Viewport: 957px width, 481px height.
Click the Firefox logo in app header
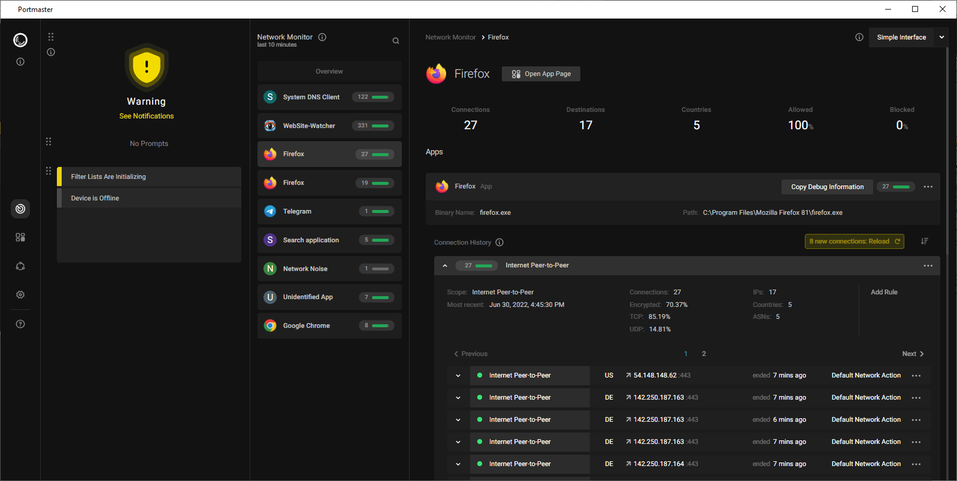[x=437, y=74]
